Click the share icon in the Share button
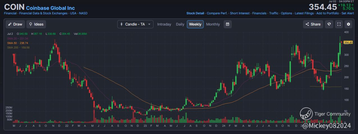This screenshot has width=358, height=134. [307, 24]
